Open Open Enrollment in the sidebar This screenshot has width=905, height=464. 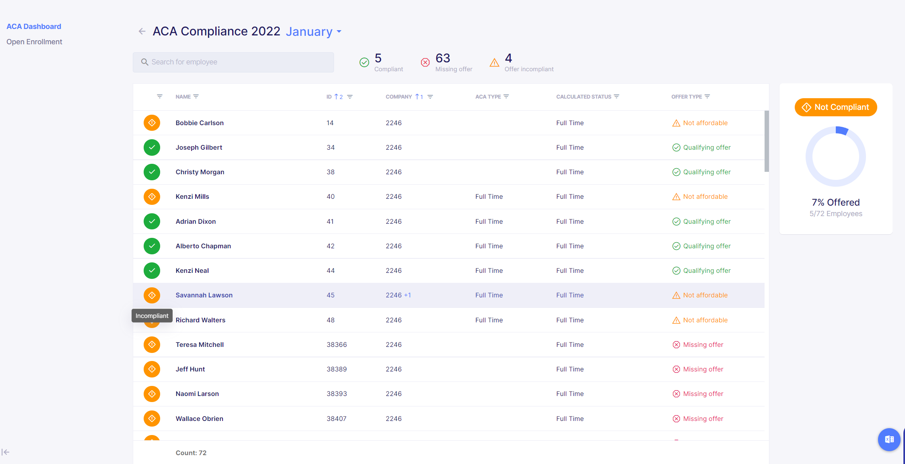[x=34, y=42]
